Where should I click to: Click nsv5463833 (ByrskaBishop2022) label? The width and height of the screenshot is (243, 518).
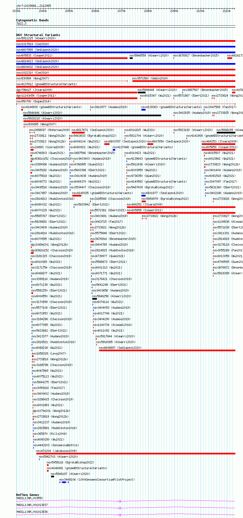[93, 136]
